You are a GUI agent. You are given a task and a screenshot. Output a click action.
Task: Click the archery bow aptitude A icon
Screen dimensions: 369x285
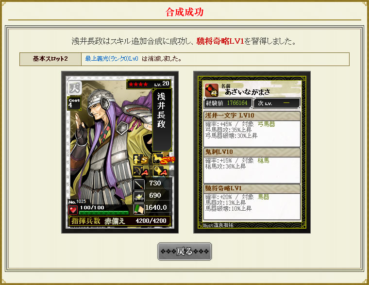(x=140, y=171)
